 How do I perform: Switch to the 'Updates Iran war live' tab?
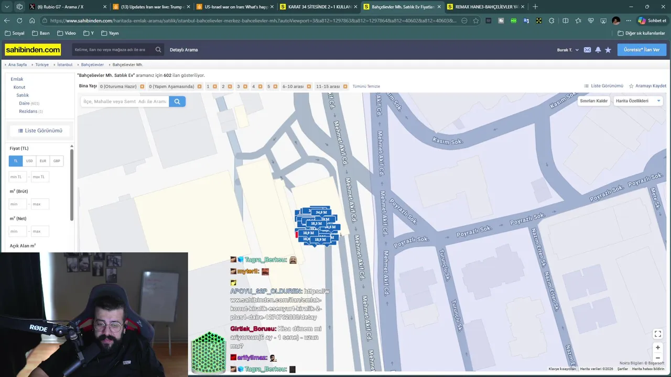coord(151,7)
